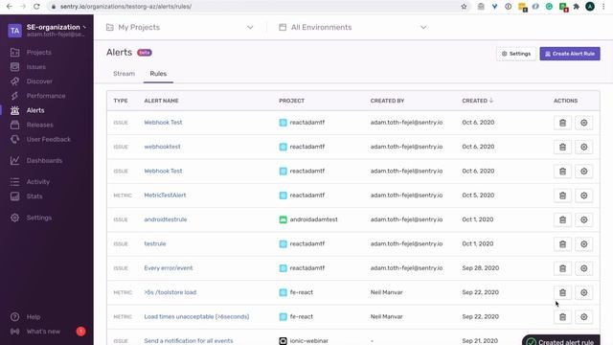Delete the Load times unacceptable rule
The height and width of the screenshot is (345, 613).
pos(562,316)
